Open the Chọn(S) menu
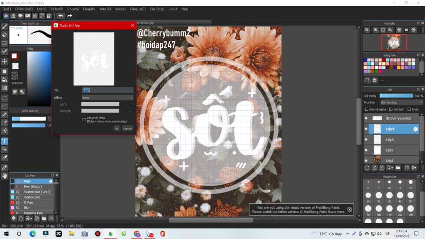Screen dimensions: 425x239 [x=73, y=9]
